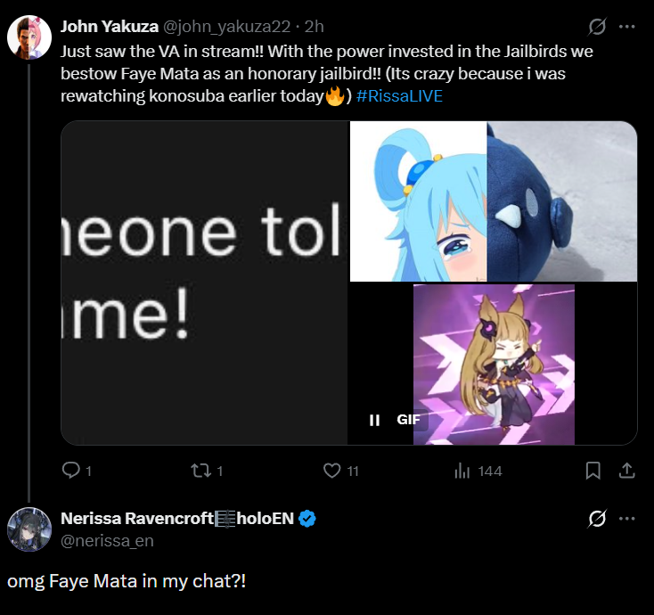Viewport: 654px width, 615px height.
Task: Open the blue plush whale image
Action: click(561, 201)
